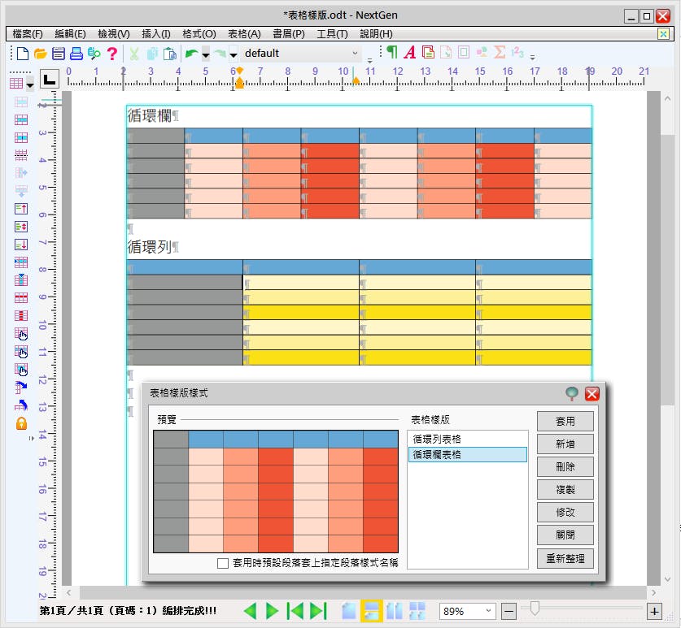Enable the 套用時預設段落 checkbox

223,563
